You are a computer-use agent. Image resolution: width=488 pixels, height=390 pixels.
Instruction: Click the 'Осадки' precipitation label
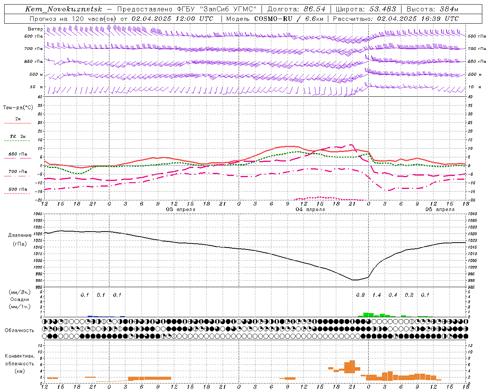[19, 299]
